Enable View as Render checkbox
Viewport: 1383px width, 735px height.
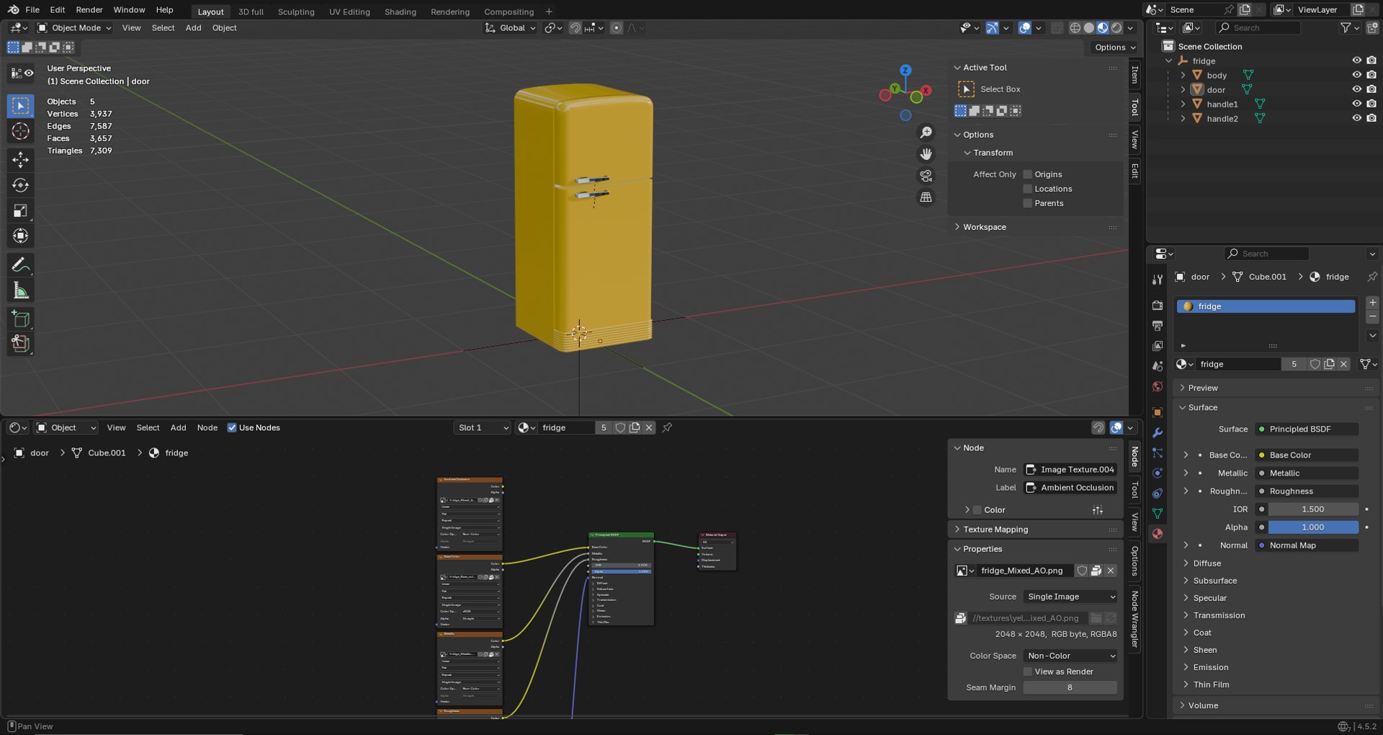pyautogui.click(x=1028, y=672)
